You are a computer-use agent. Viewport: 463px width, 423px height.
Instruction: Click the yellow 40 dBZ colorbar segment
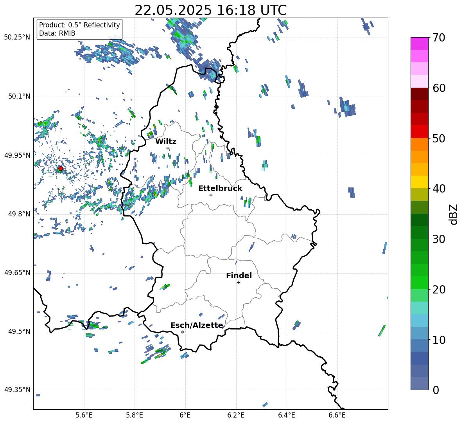419,182
